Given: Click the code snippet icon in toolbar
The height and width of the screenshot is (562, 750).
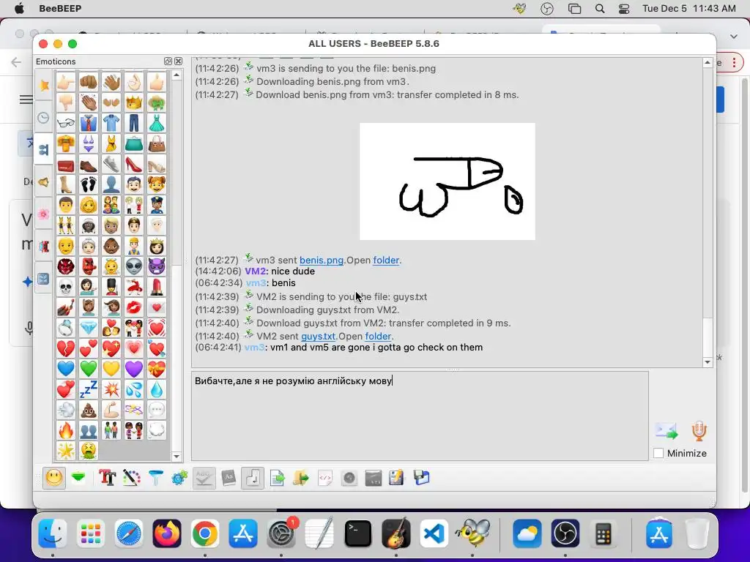Looking at the screenshot, I should (x=324, y=477).
